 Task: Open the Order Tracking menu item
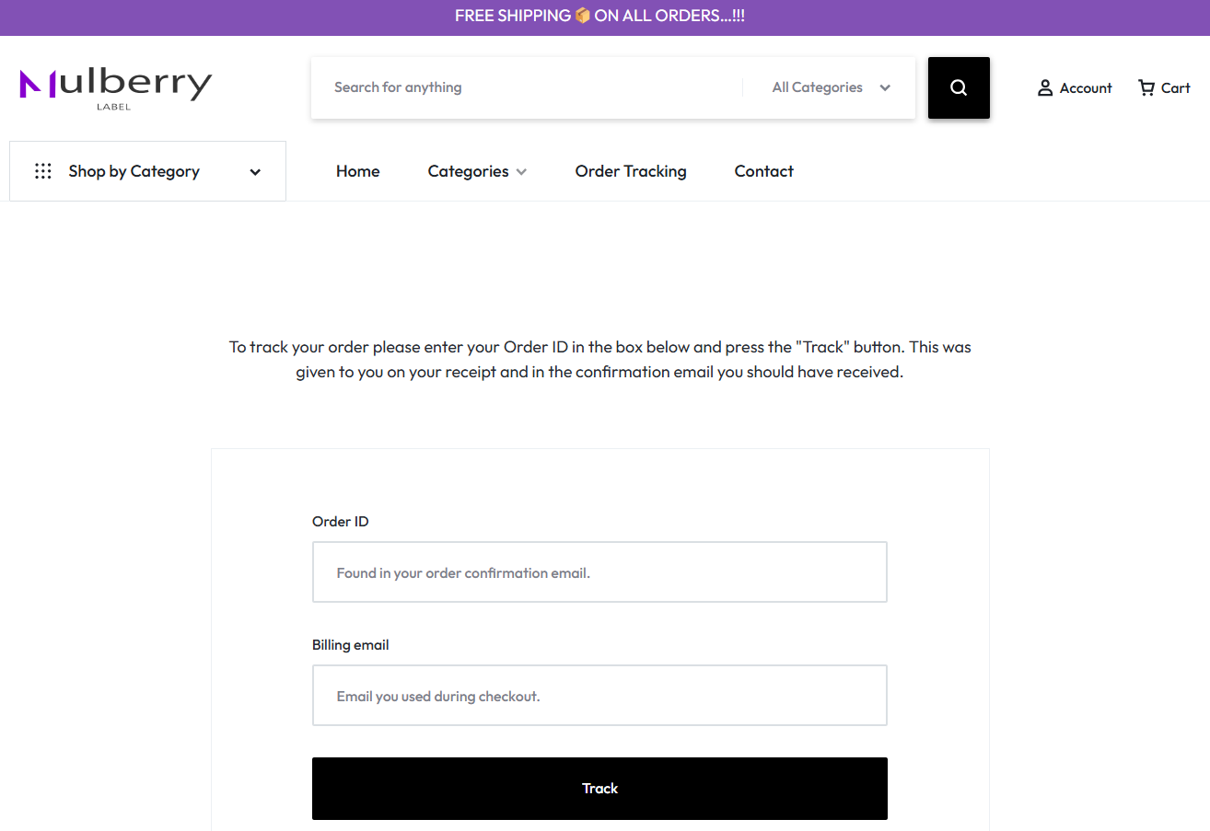(x=631, y=171)
